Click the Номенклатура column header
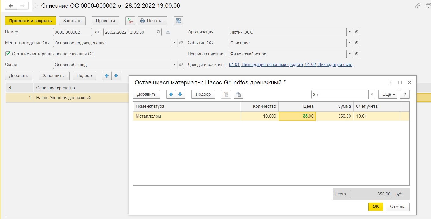The width and height of the screenshot is (431, 219). tap(187, 106)
